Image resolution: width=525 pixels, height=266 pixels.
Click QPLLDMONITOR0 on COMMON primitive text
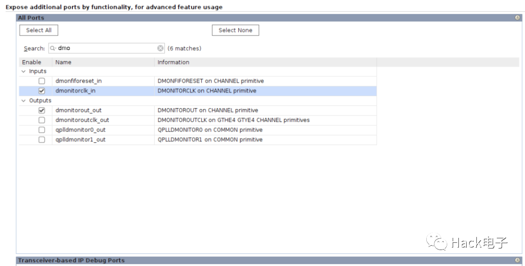click(210, 130)
